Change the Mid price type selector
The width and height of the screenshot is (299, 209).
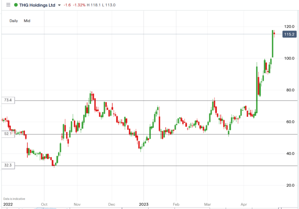click(27, 21)
